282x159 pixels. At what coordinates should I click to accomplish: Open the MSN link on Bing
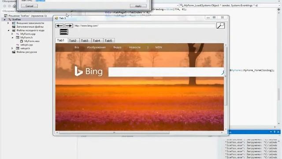click(159, 47)
